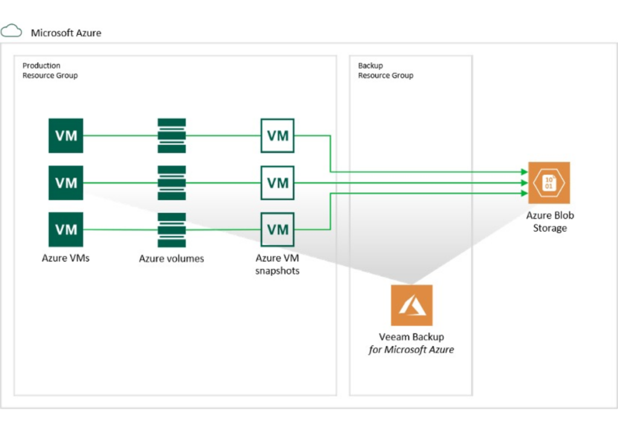Click the middle outlined VM snapshot icon
This screenshot has width=618, height=441.
coord(278,183)
